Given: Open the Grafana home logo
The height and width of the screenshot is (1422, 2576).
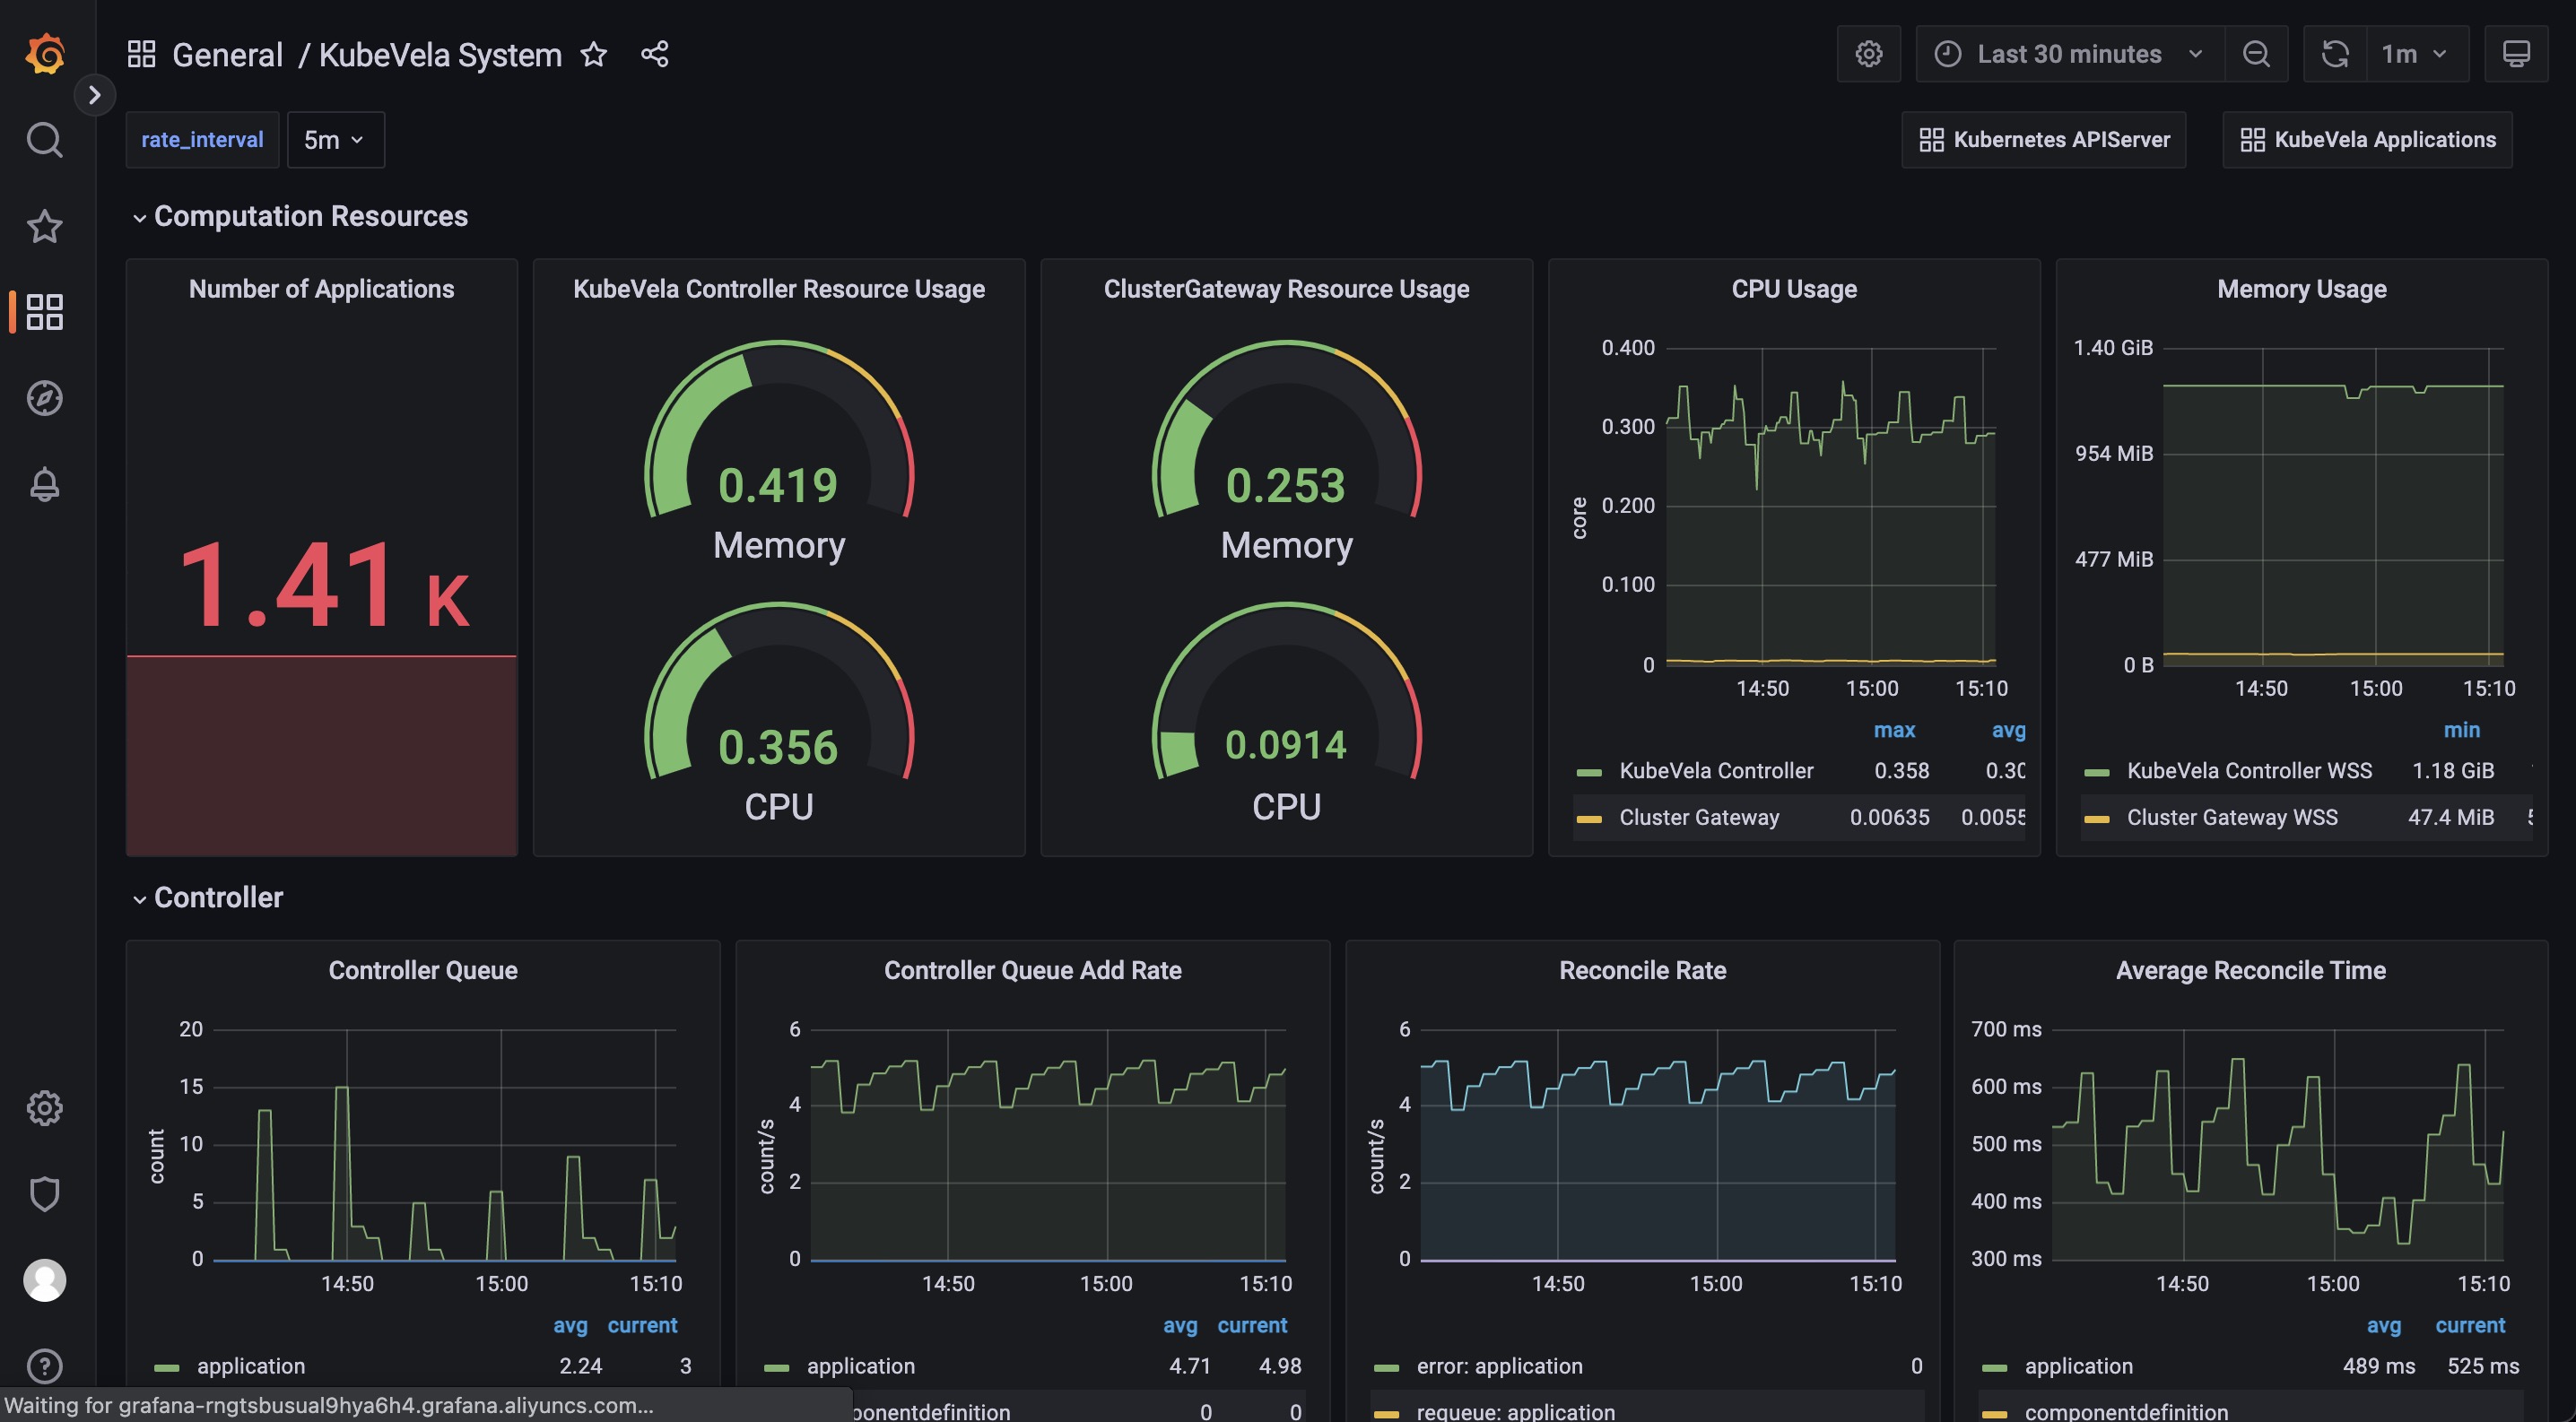Looking at the screenshot, I should tap(45, 53).
